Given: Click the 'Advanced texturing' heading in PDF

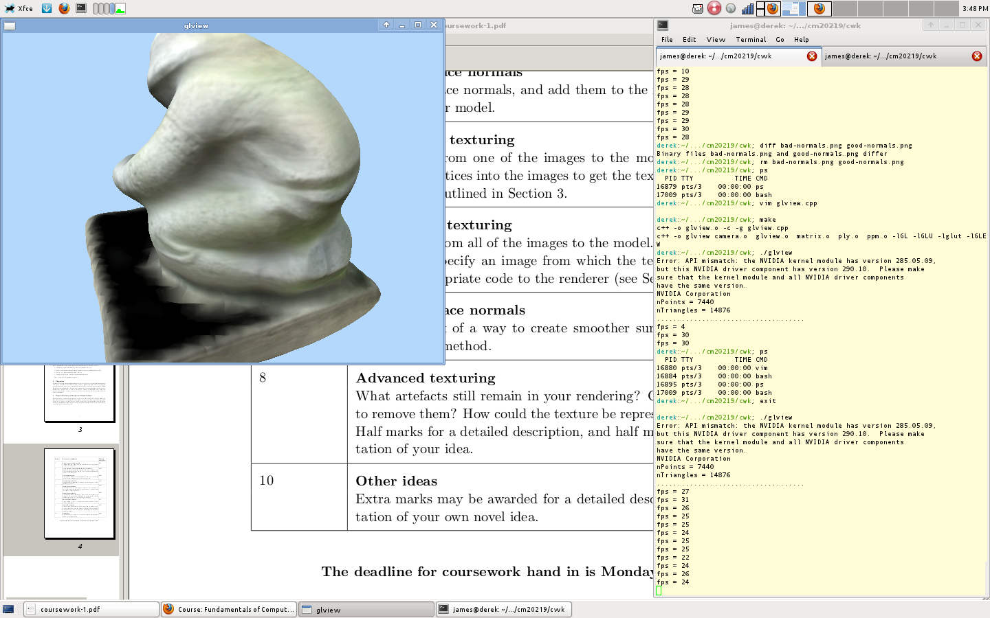Looking at the screenshot, I should point(426,378).
